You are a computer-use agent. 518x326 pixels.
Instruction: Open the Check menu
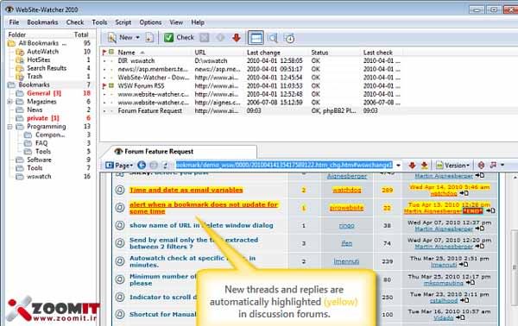coord(75,22)
